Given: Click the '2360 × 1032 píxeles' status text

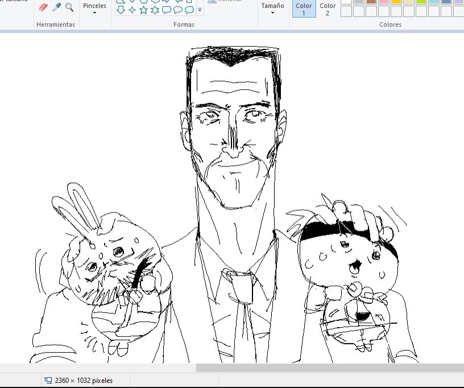Looking at the screenshot, I should pos(84,381).
